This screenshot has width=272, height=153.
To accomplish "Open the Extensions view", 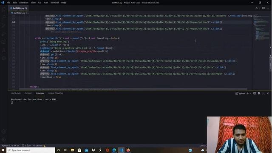I will (x=4, y=42).
